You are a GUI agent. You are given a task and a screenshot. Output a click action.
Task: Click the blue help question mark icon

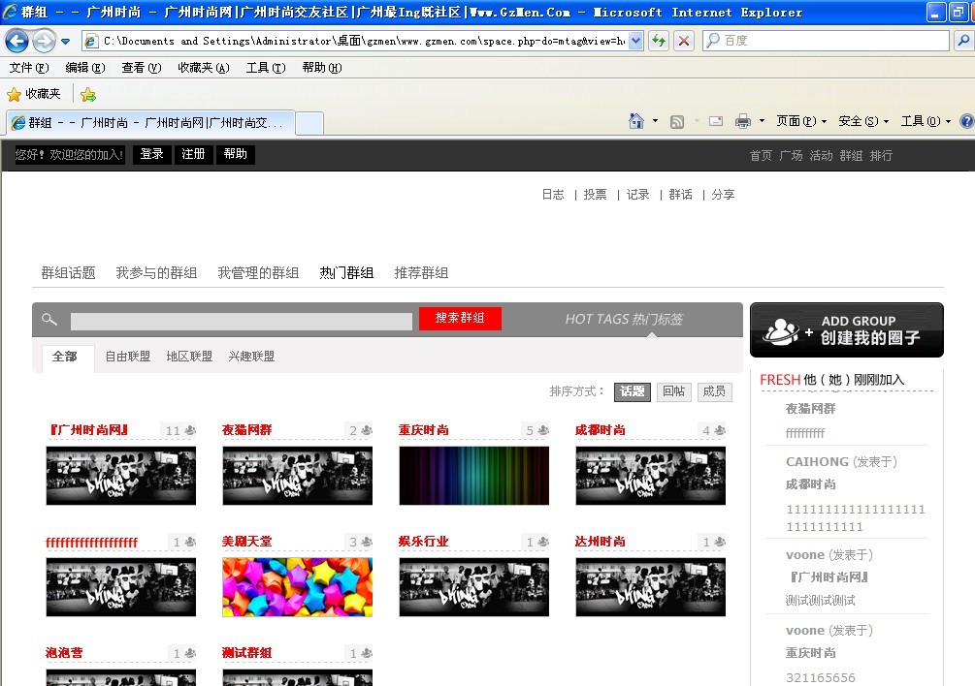click(x=967, y=121)
